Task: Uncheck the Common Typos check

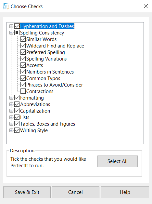Action: 23,78
